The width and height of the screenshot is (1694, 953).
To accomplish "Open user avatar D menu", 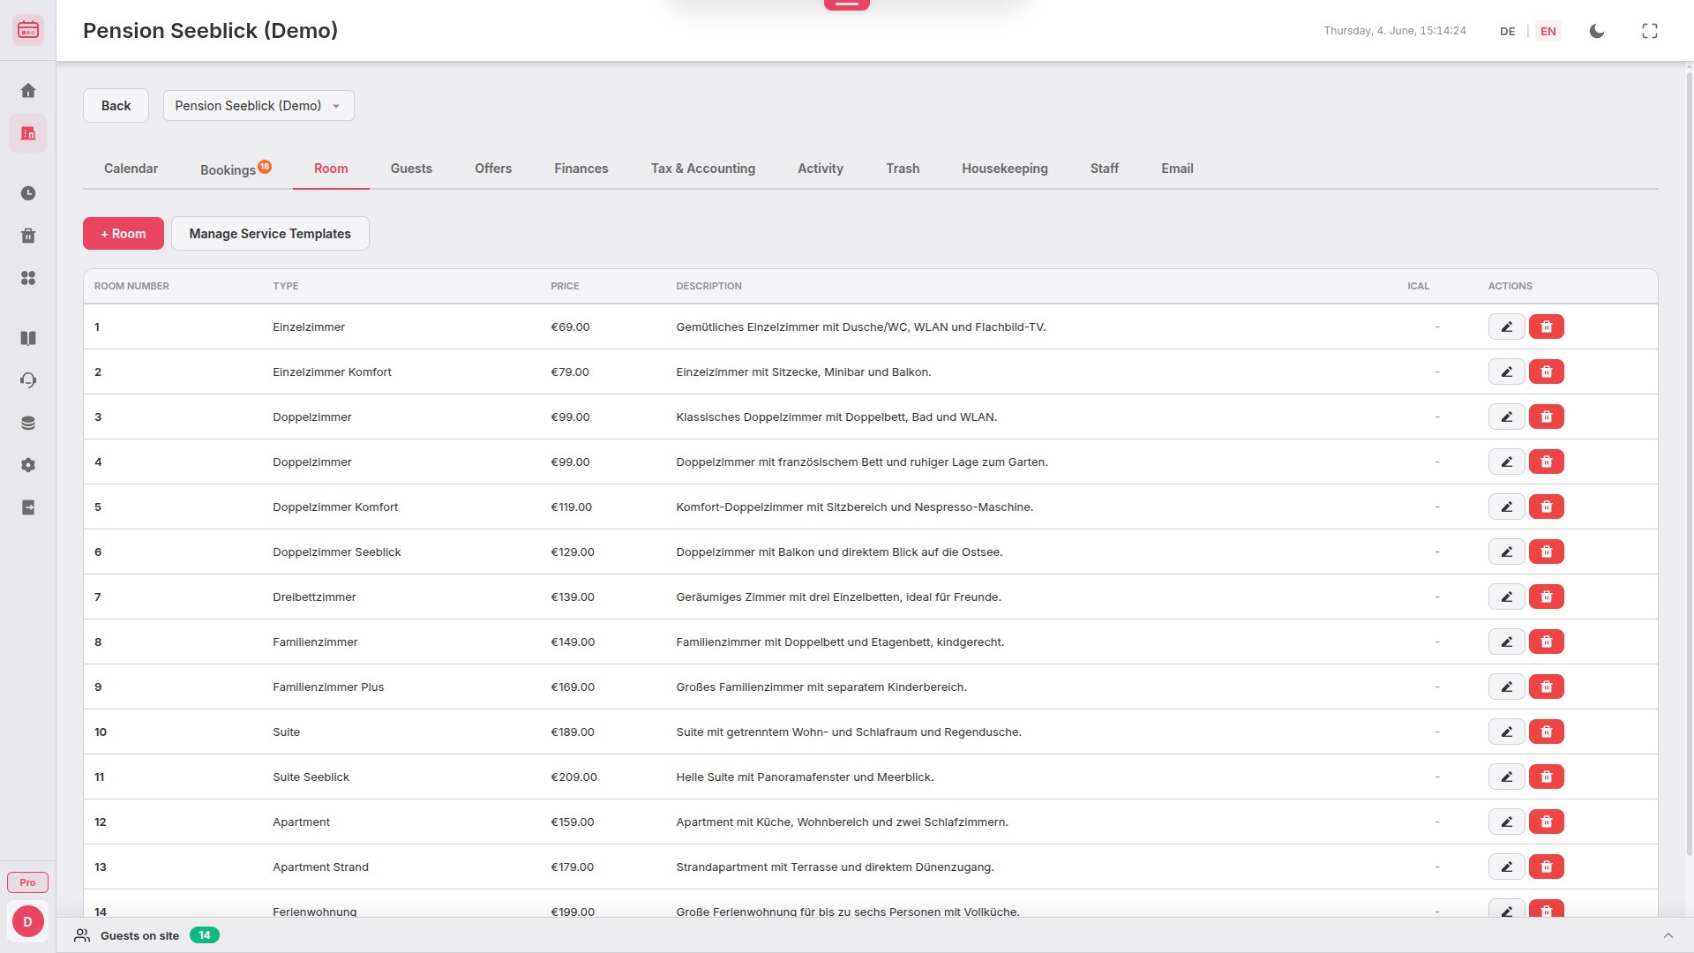I will (28, 921).
